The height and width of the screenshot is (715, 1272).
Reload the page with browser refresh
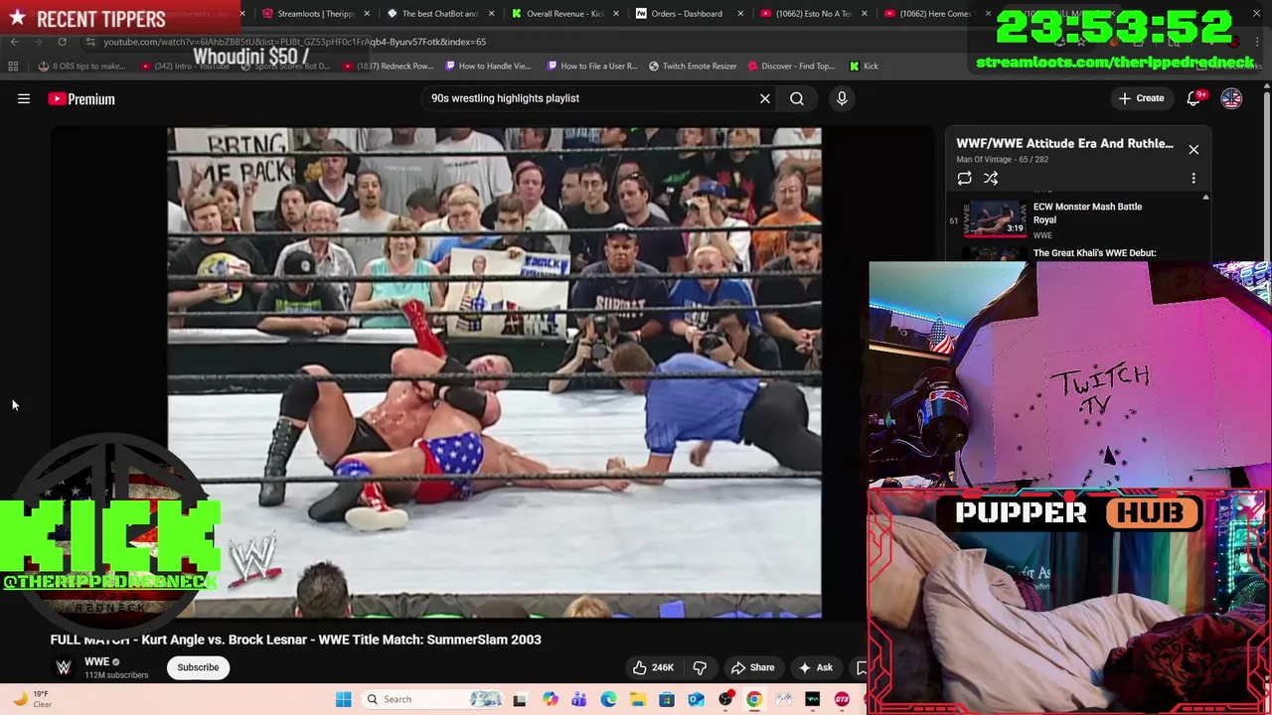[x=62, y=42]
